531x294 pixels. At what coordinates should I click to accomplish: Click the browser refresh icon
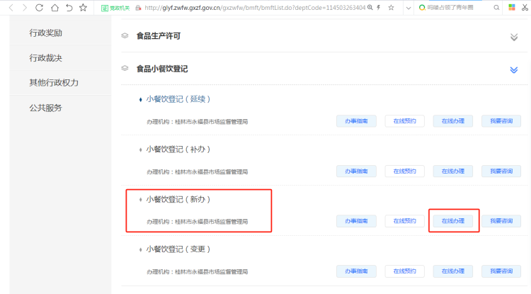(40, 8)
